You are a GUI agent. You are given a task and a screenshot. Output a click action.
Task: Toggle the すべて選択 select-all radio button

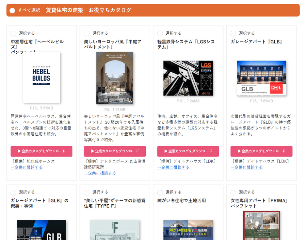pyautogui.click(x=12, y=10)
